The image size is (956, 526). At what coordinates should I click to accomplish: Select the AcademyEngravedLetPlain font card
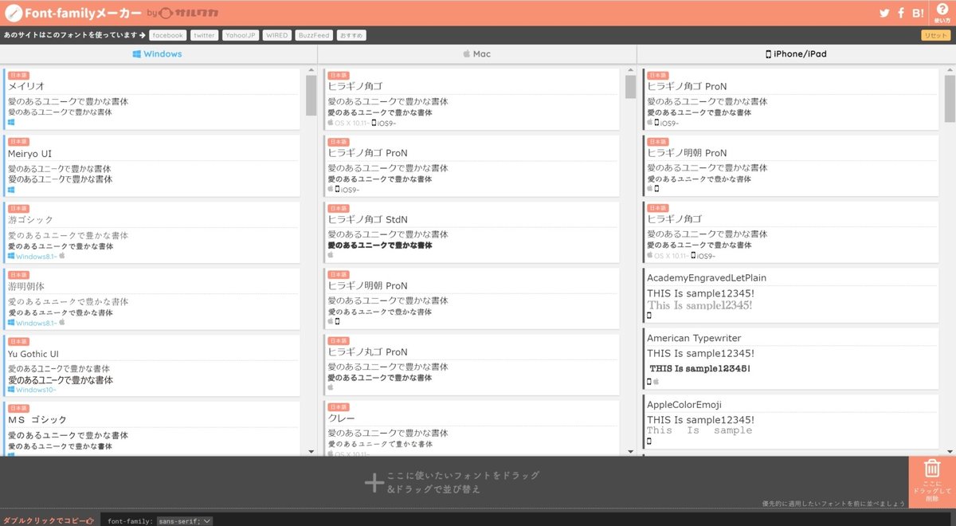[x=791, y=295]
